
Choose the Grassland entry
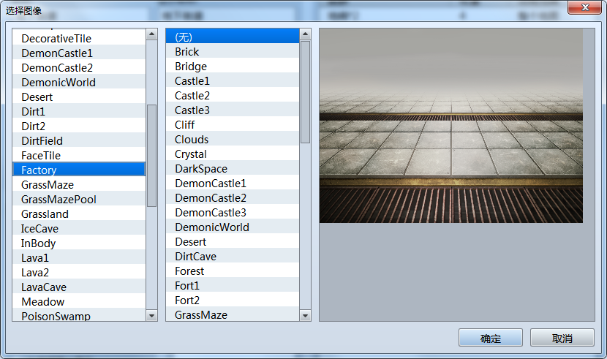pyautogui.click(x=79, y=214)
